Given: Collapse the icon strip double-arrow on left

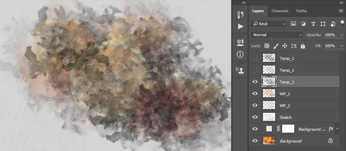Looking at the screenshot, I should 243,3.
